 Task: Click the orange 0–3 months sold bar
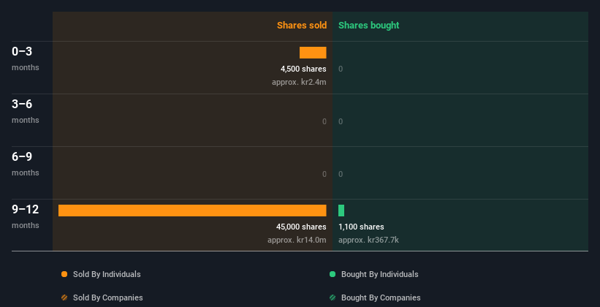tap(313, 53)
